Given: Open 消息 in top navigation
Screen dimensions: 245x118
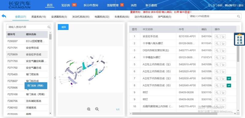Looking at the screenshot, I should (x=134, y=5).
